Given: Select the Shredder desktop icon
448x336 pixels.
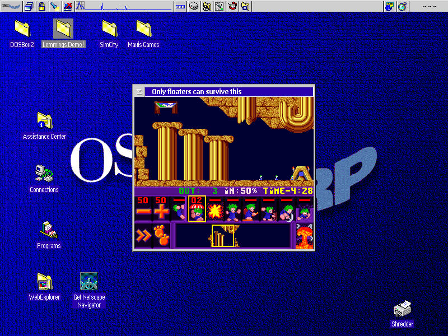Looking at the screenshot, I should tap(402, 310).
